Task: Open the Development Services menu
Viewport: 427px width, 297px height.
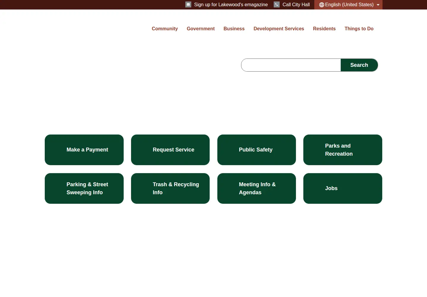Action: point(279,29)
